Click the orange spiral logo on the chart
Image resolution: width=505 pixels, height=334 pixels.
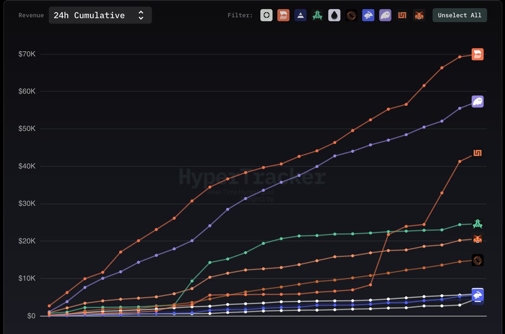478,153
